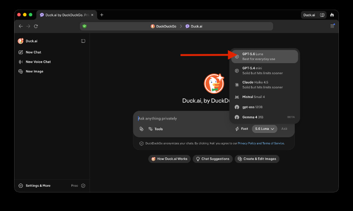The image size is (353, 211).
Task: Select the Duck.ai by DuckDuckGo tab
Action: coord(67,15)
